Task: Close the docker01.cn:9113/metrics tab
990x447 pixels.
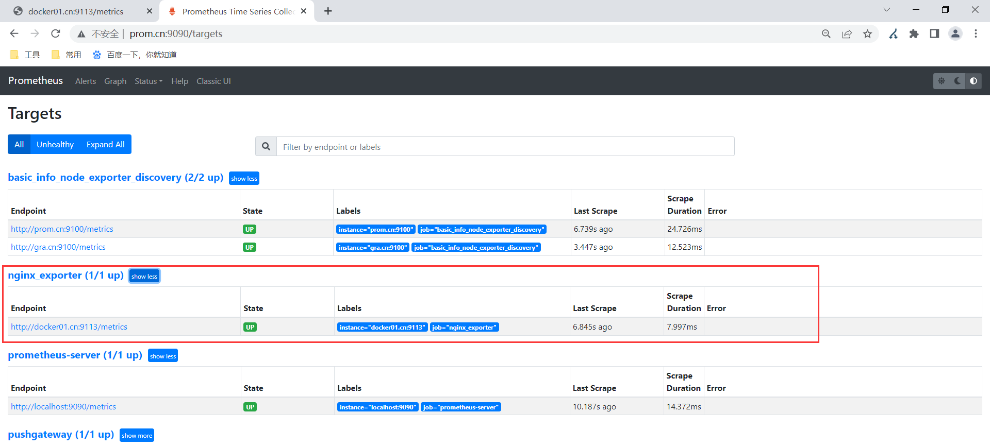Action: [150, 11]
